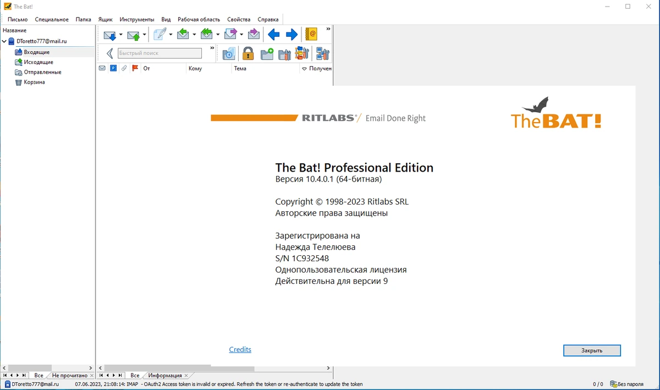The image size is (660, 390).
Task: Go to next message with the blue right arrow
Action: point(291,35)
